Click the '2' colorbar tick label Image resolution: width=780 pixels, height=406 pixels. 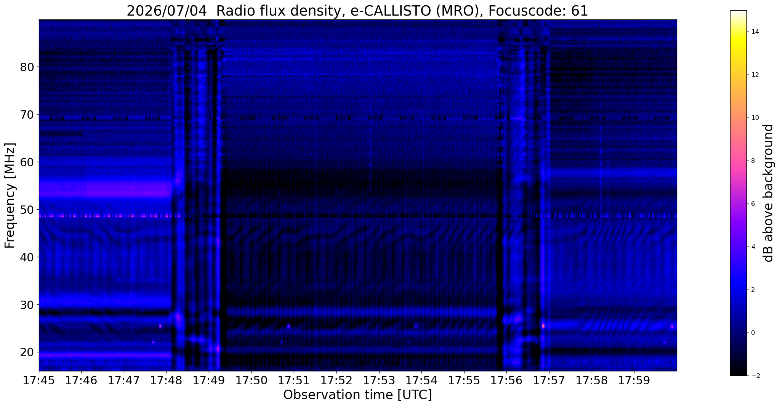pyautogui.click(x=752, y=290)
